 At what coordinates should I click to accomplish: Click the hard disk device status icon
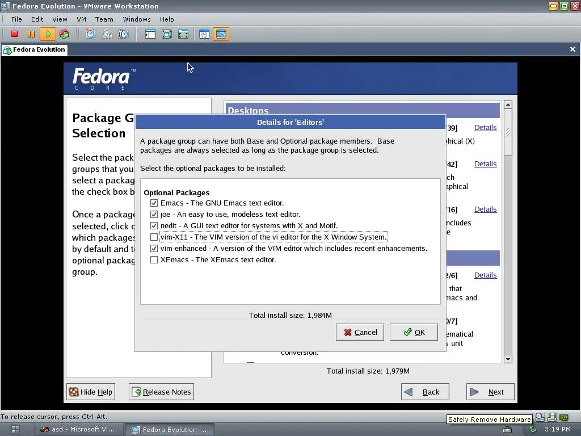[540, 417]
